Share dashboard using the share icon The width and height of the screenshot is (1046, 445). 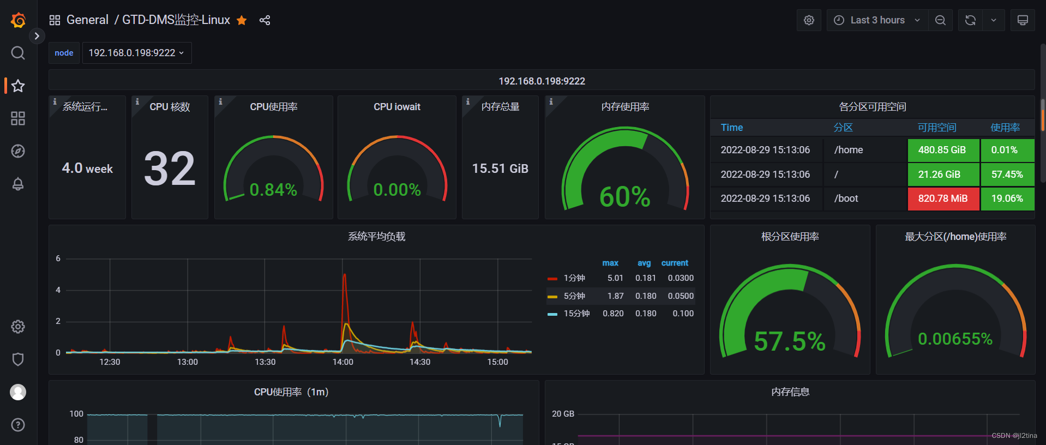tap(264, 20)
